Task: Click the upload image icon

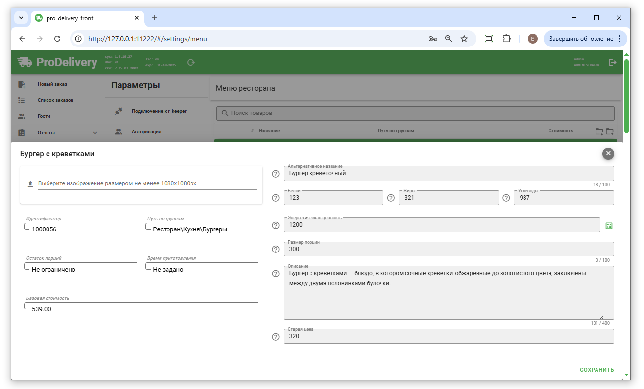Action: [30, 184]
